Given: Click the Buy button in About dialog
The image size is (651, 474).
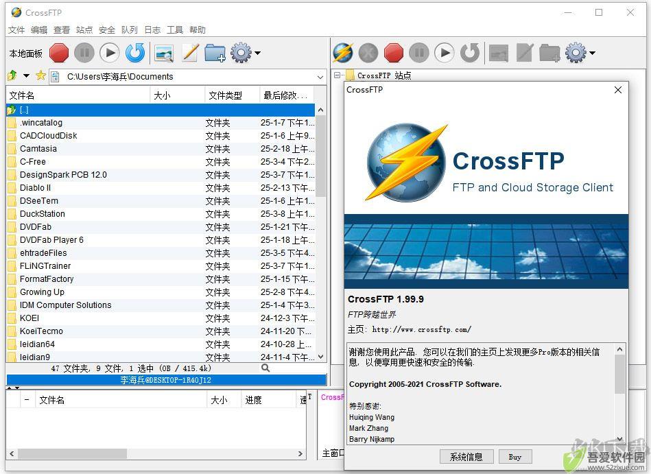Looking at the screenshot, I should coord(514,457).
